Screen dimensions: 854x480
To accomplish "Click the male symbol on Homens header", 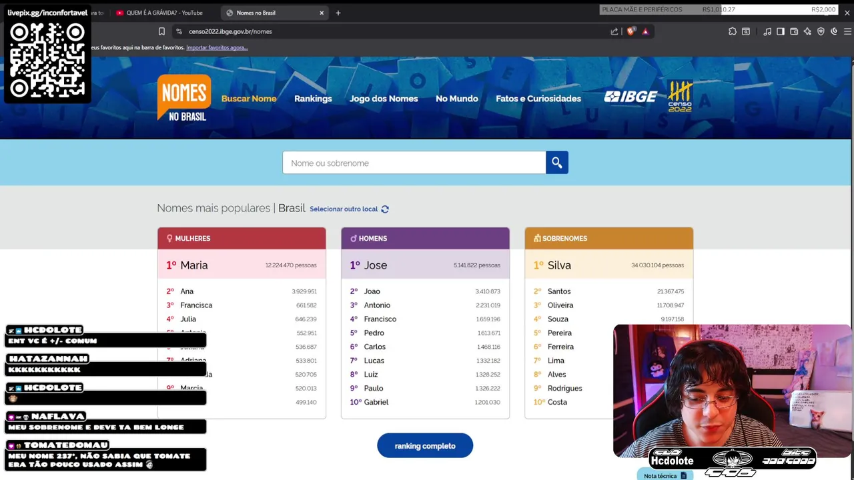I will [x=354, y=238].
